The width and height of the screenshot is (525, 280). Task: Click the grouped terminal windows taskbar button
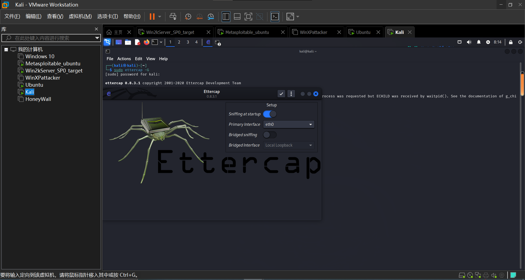218,42
